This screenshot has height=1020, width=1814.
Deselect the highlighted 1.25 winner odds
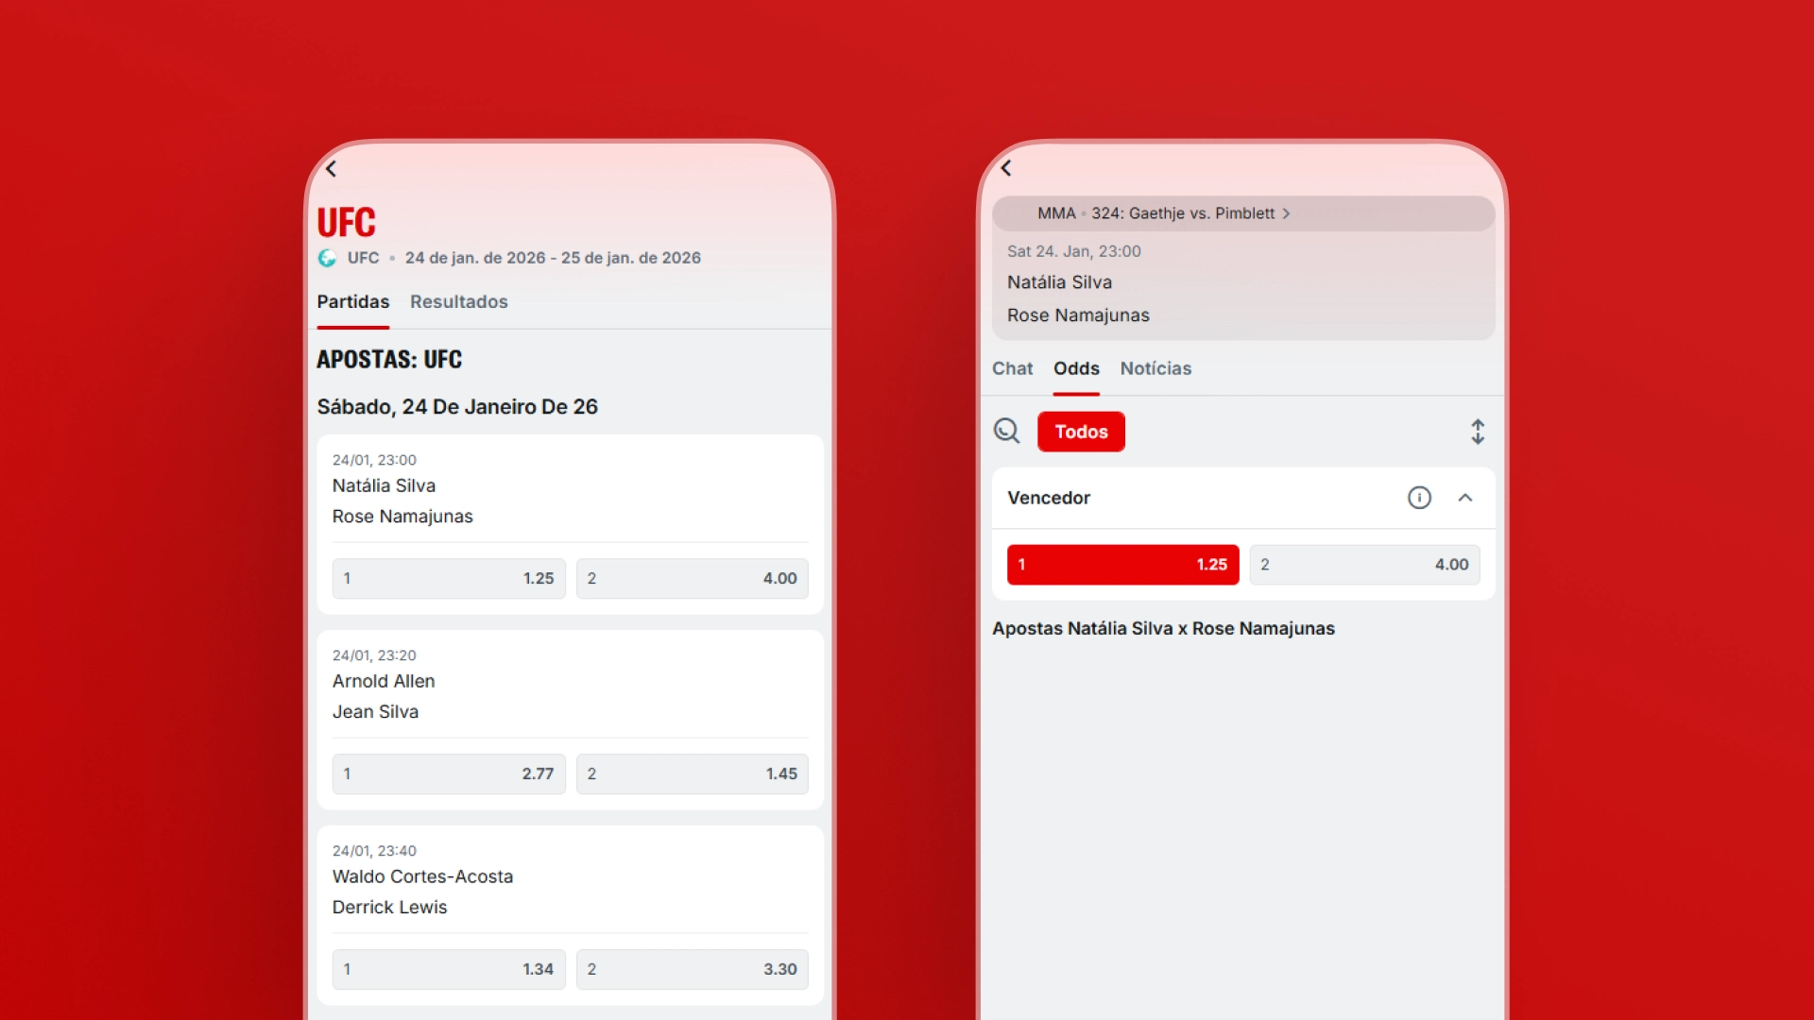click(x=1122, y=565)
